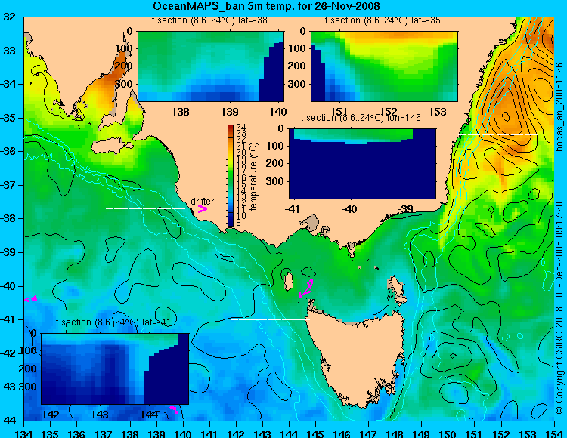Click the map title "OceanMAPS_ban 5m temp. for 26-Nov-2008"
Screen dimensions: 567x438
click(266, 6)
